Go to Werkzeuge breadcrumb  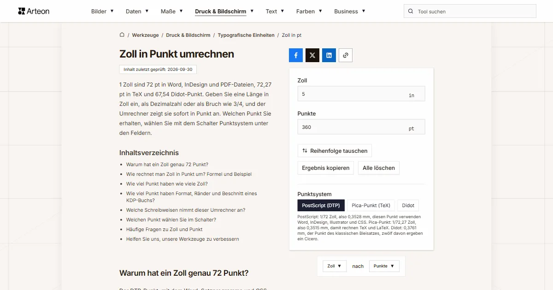click(145, 35)
